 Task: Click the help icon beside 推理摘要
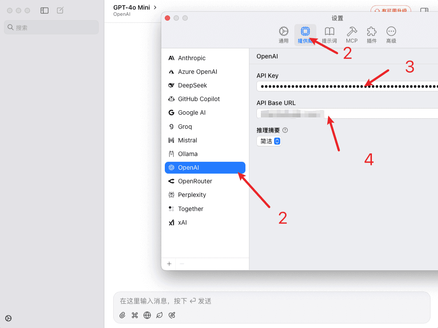coord(285,130)
